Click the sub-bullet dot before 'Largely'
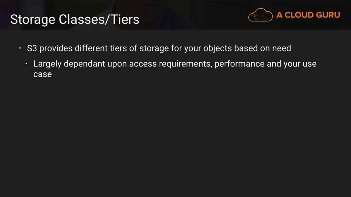This screenshot has height=197, width=351. (26, 64)
